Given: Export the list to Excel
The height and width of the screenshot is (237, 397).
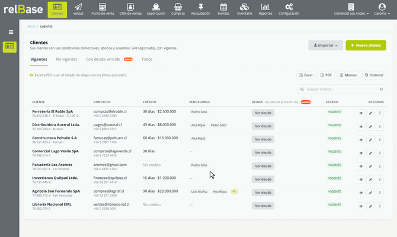Looking at the screenshot, I should [306, 75].
